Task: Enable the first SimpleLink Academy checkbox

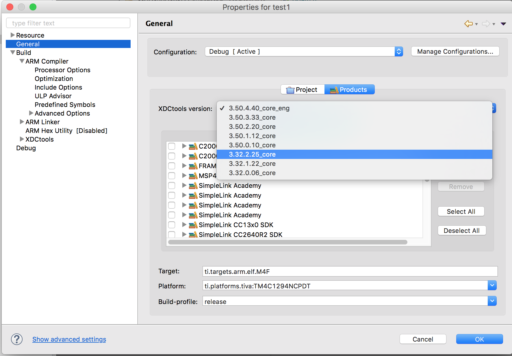Action: [x=172, y=186]
